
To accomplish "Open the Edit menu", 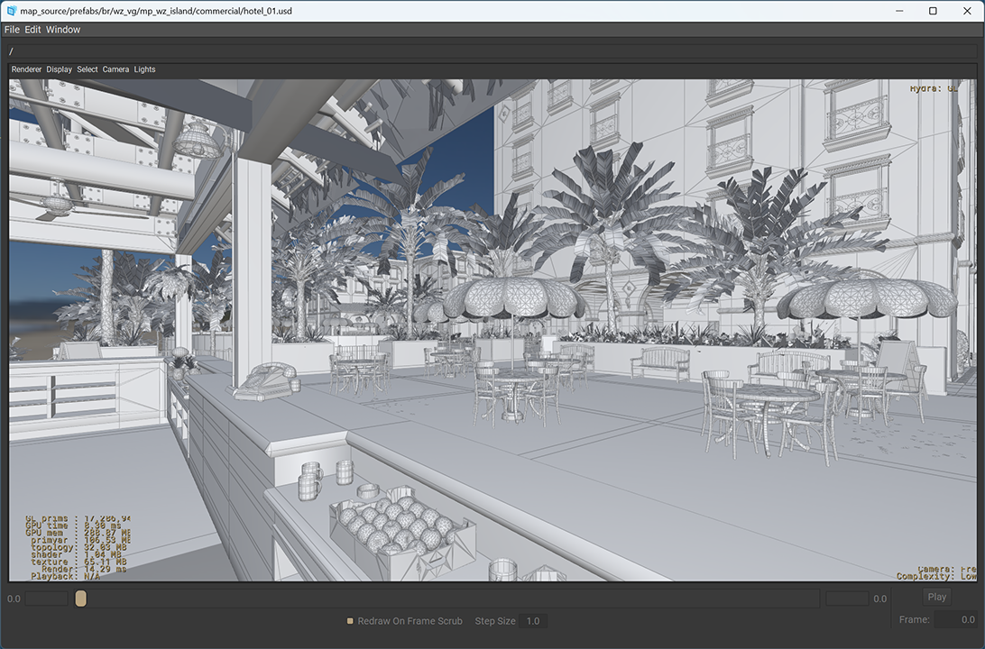I will tap(32, 30).
